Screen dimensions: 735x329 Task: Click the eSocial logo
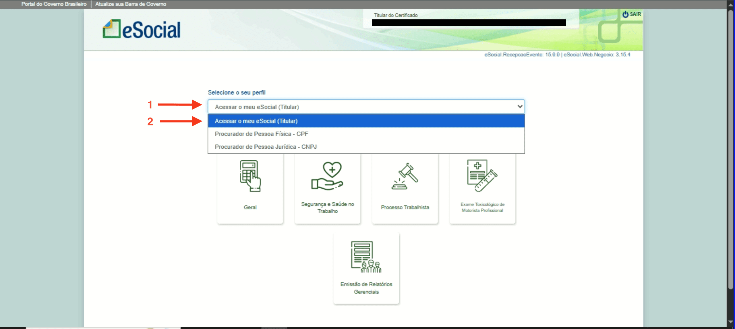pyautogui.click(x=142, y=29)
